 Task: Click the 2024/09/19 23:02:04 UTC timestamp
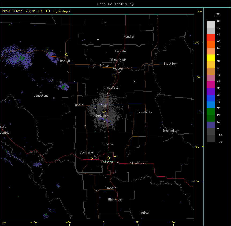pyautogui.click(x=27, y=11)
